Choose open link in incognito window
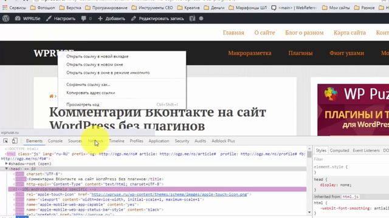This screenshot has height=218, width=389. click(122, 73)
